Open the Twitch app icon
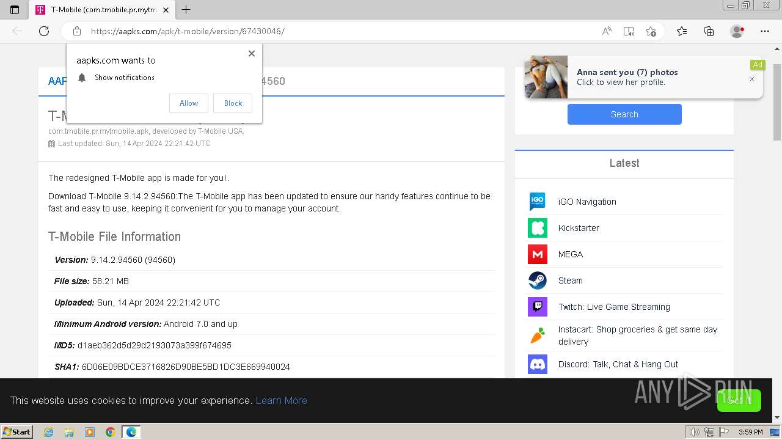Viewport: 782px width, 440px height. point(538,307)
